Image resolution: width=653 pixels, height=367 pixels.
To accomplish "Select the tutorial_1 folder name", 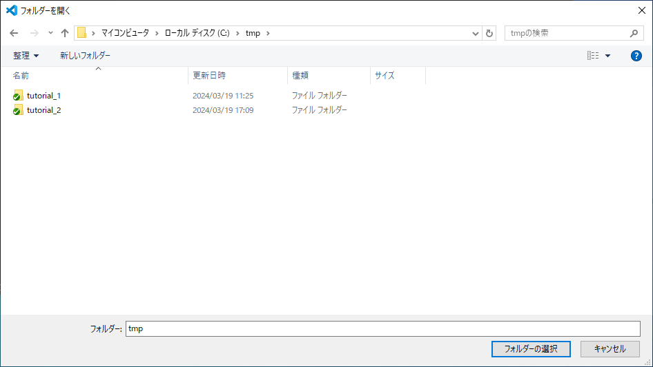I will (43, 96).
